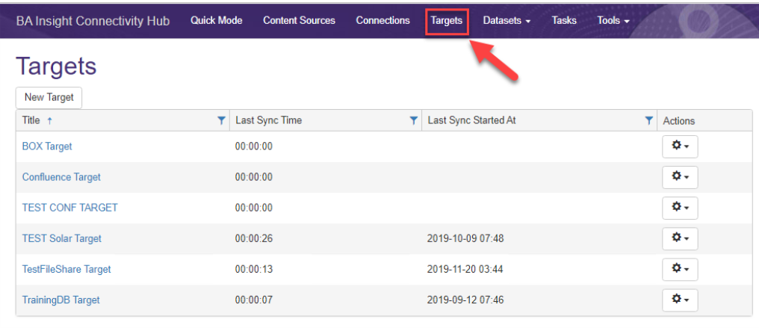Open the Connections page
This screenshot has width=759, height=328.
click(x=382, y=21)
